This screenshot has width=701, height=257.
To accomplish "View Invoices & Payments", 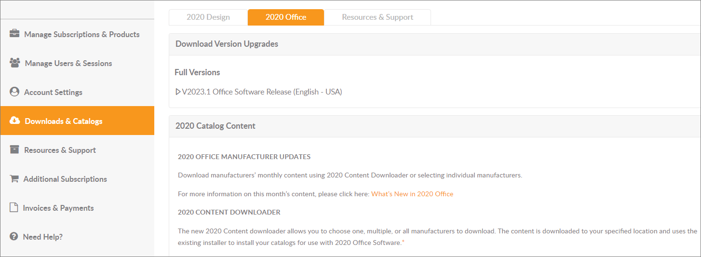I will pos(77,208).
